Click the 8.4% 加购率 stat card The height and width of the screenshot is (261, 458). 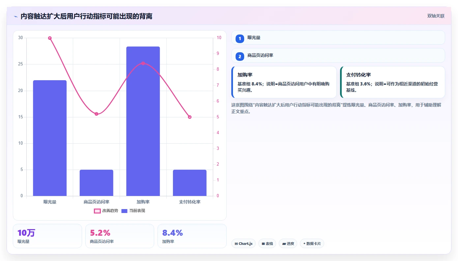(x=192, y=236)
